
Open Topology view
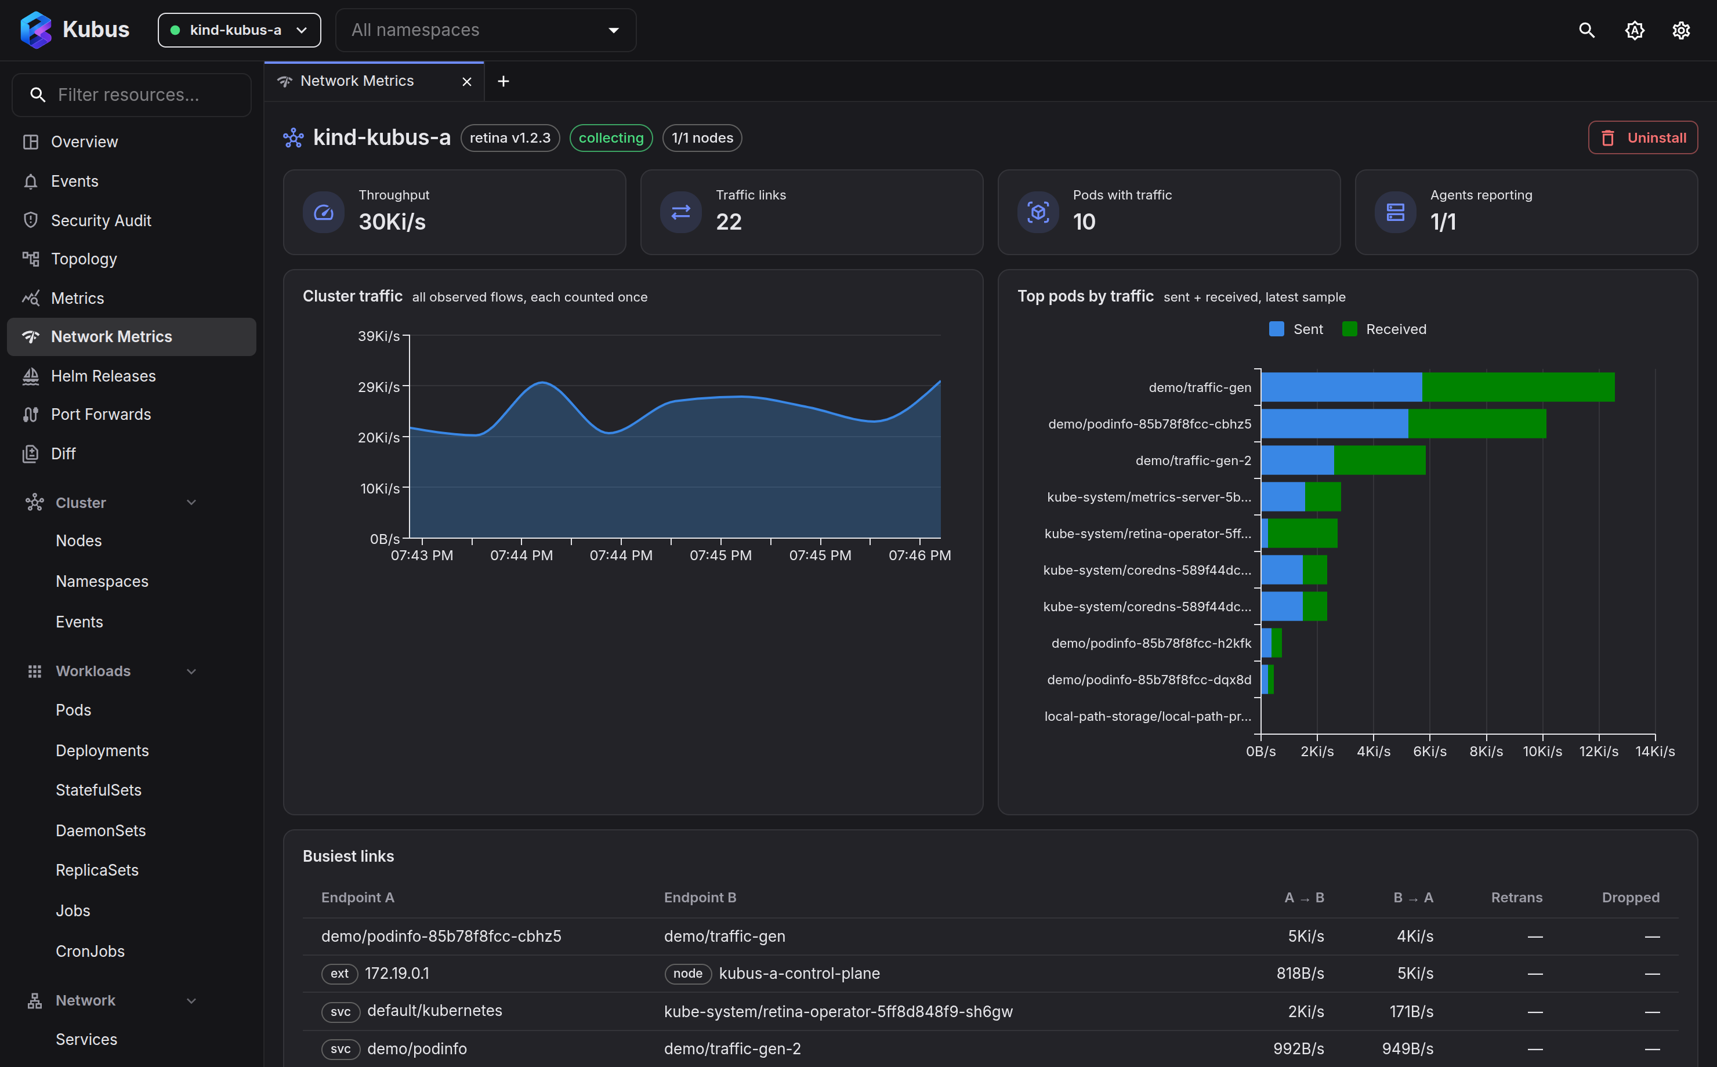pyautogui.click(x=131, y=259)
